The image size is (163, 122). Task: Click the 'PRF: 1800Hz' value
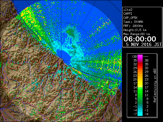pos(133,26)
